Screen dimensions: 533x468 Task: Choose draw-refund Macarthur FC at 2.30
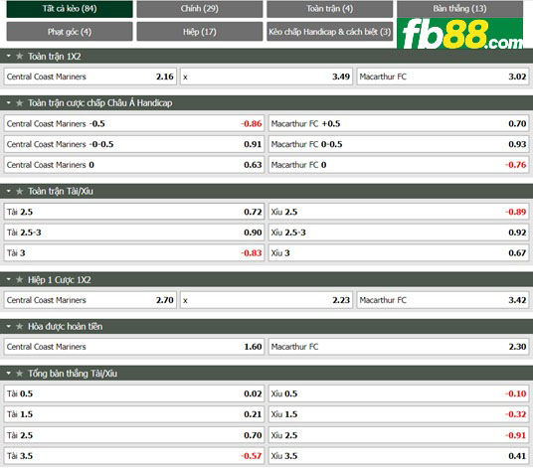pos(399,347)
